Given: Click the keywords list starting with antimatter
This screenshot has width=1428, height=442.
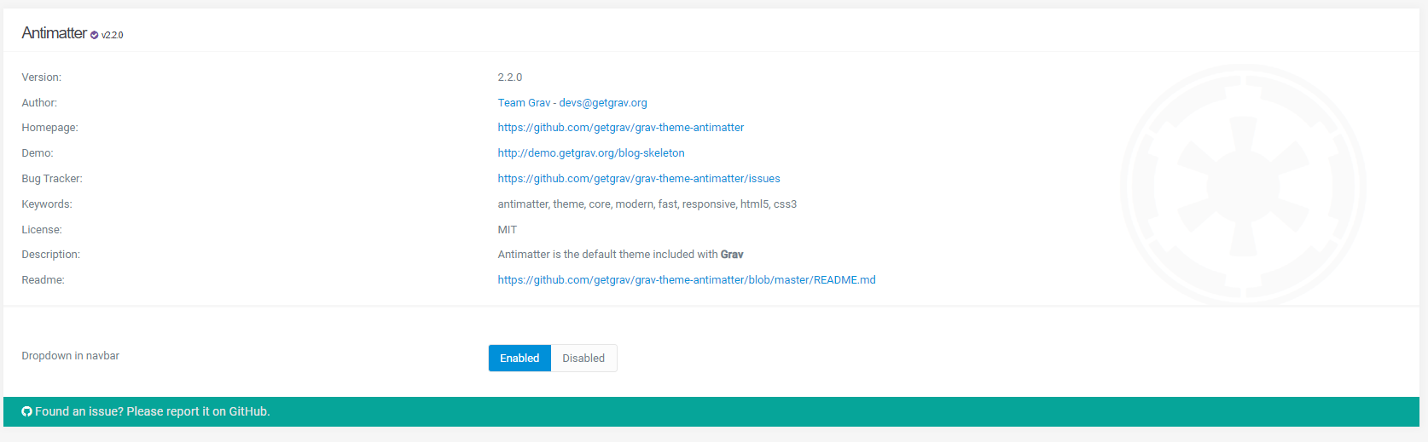Looking at the screenshot, I should coord(647,204).
